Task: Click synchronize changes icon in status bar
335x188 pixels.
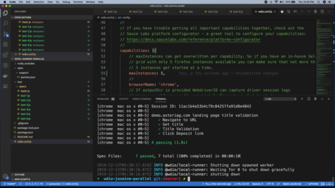Action: click(x=20, y=184)
